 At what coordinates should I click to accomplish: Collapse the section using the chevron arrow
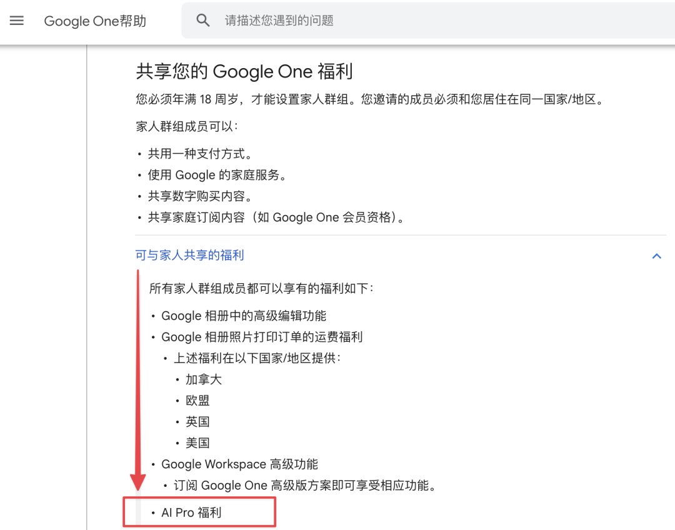tap(656, 256)
